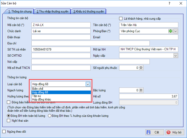This screenshot has width=187, height=138.
Task: Enable the Nghỉ thai sản checkbox
Action: point(9,121)
